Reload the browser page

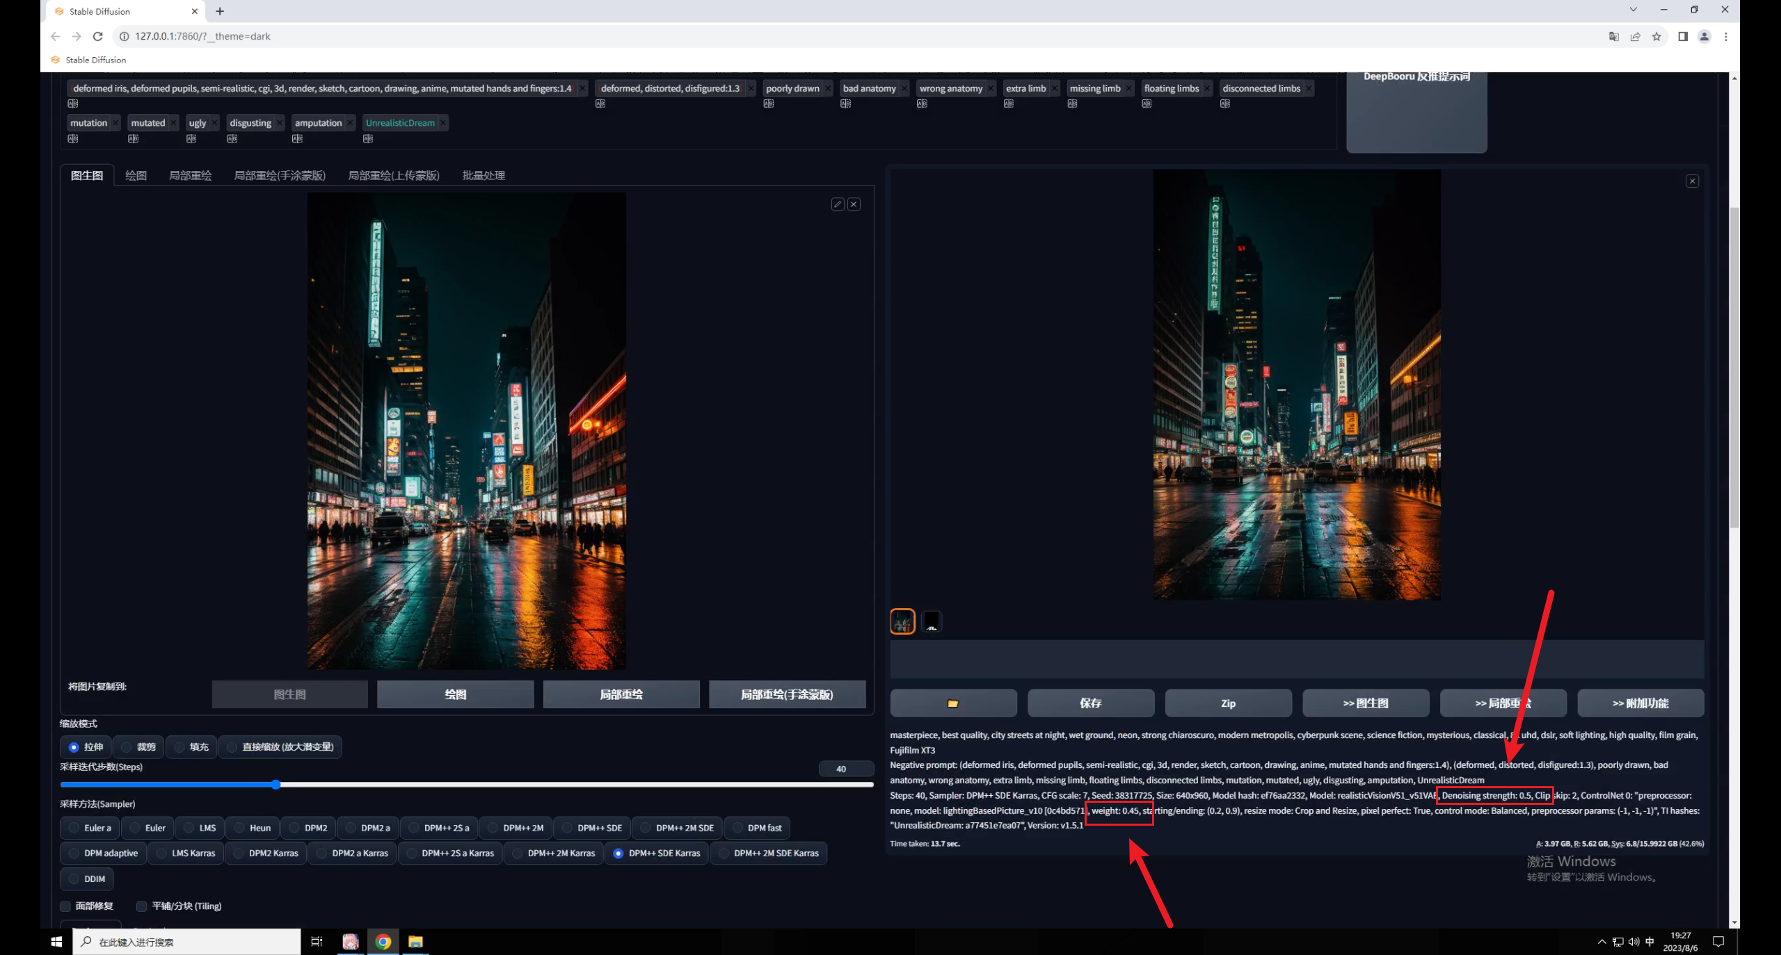pyautogui.click(x=98, y=36)
